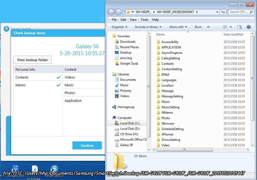Viewport: 257px width, 180px height.
Task: Expand the SM-G920F_20150520105447 breadcrumb arrow
Action: pyautogui.click(x=197, y=12)
